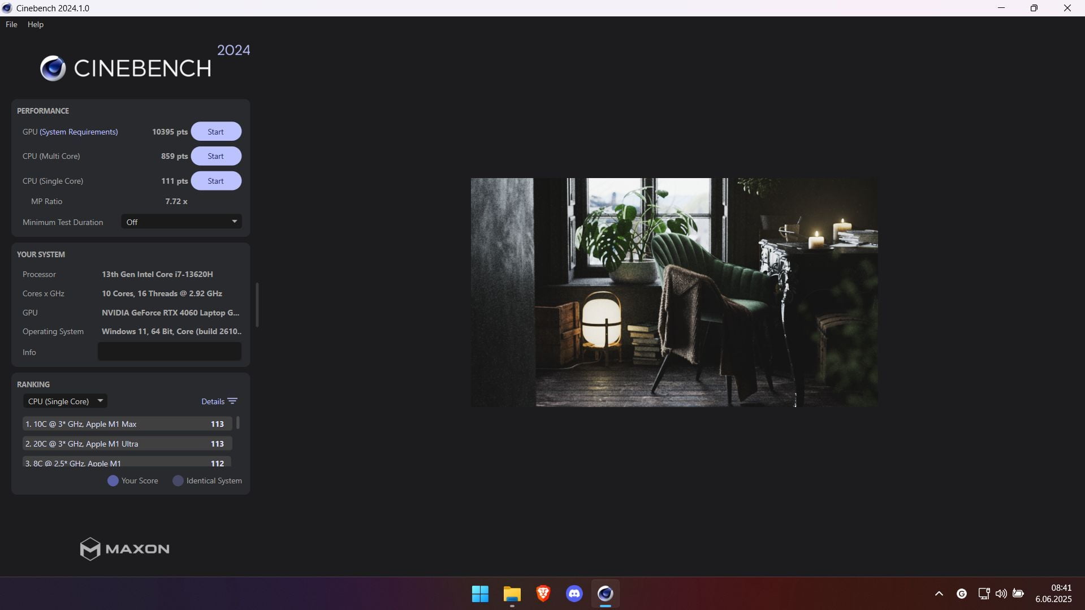Open the Help menu
Image resolution: width=1085 pixels, height=610 pixels.
36,24
